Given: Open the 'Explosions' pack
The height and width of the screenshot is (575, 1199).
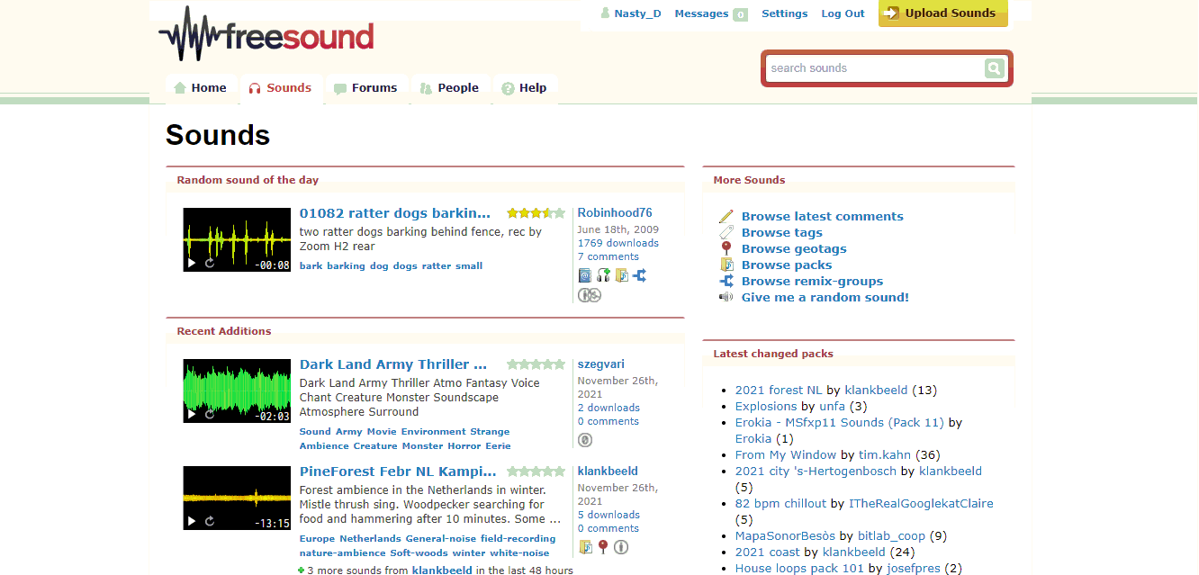Looking at the screenshot, I should pyautogui.click(x=766, y=407).
